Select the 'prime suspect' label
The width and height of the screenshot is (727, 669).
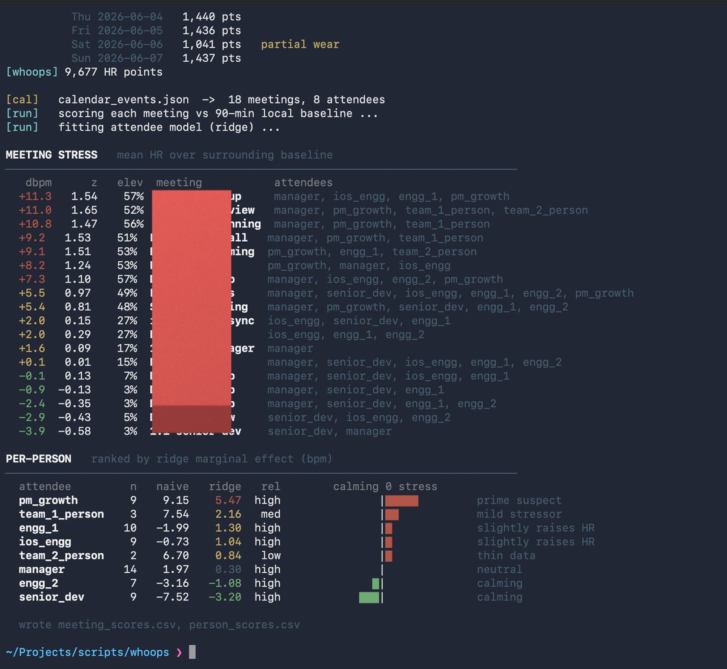click(519, 501)
